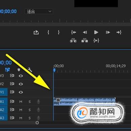Hide track V1 output with eye
The width and height of the screenshot is (131, 131).
click(21, 92)
